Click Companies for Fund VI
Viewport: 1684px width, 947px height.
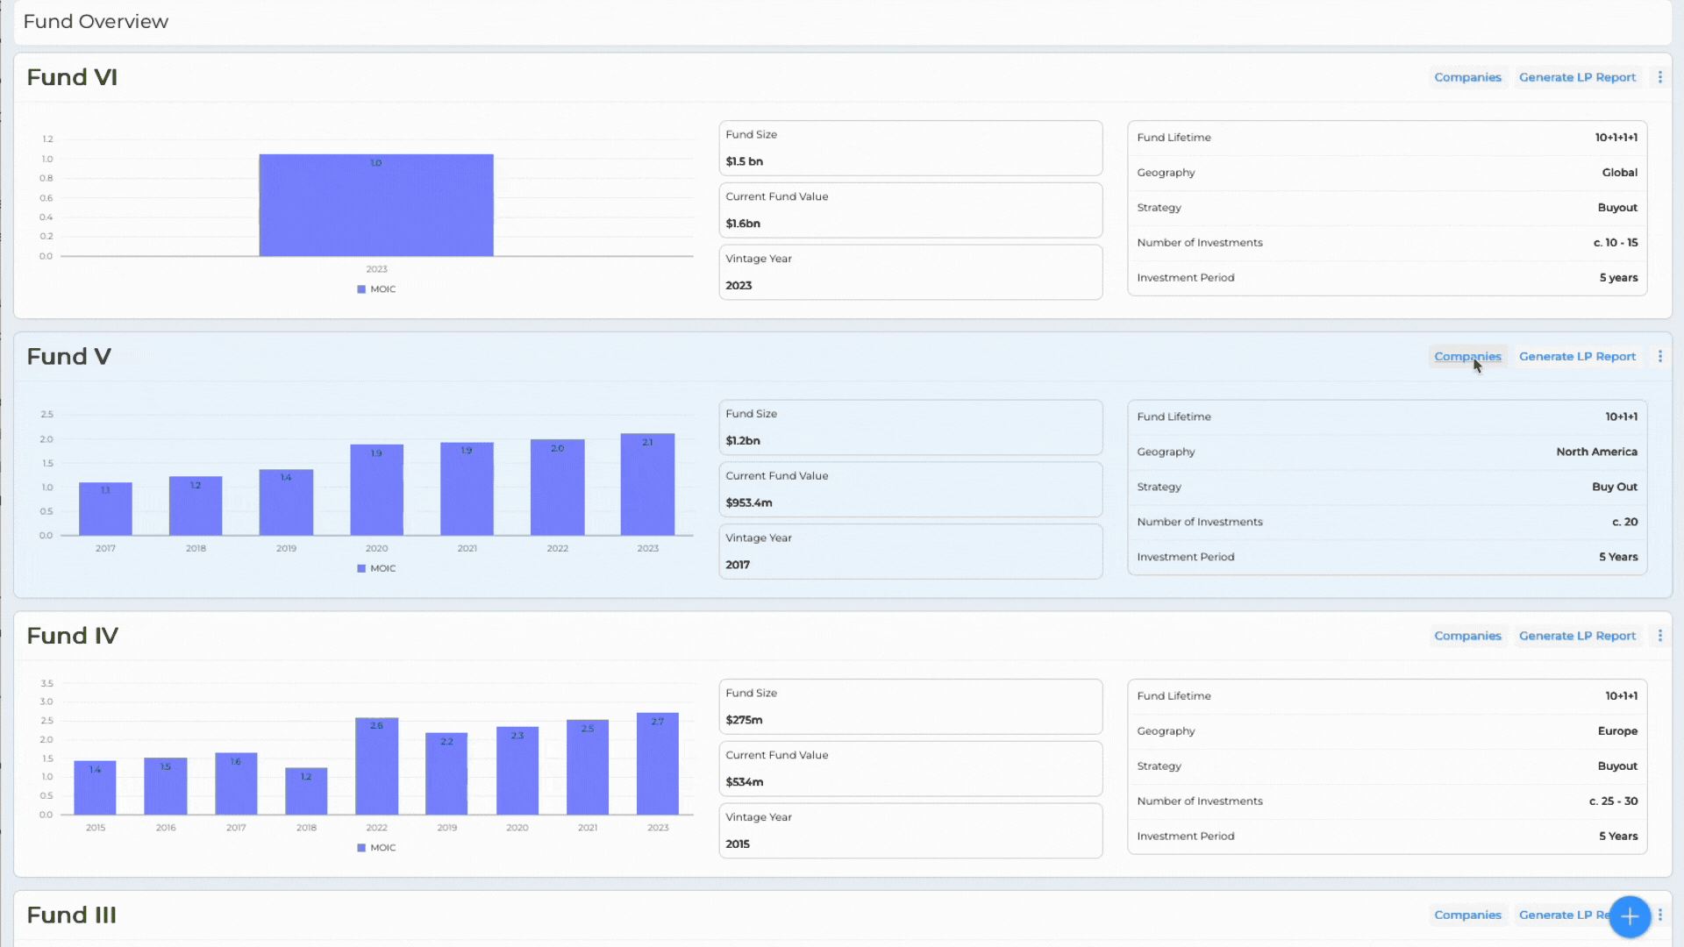[1467, 77]
